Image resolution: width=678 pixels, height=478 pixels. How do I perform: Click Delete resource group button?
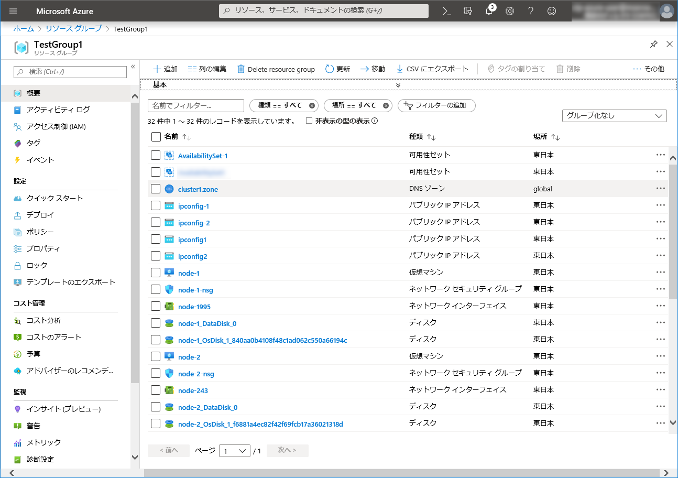276,69
